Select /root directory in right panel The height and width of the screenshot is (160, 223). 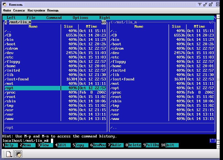162,97
